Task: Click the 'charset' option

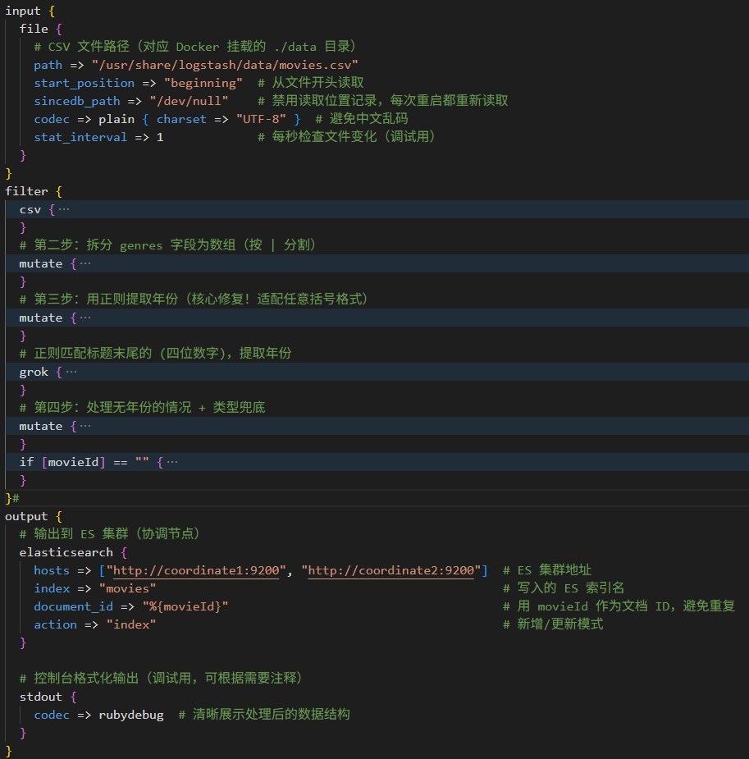Action: (x=181, y=120)
